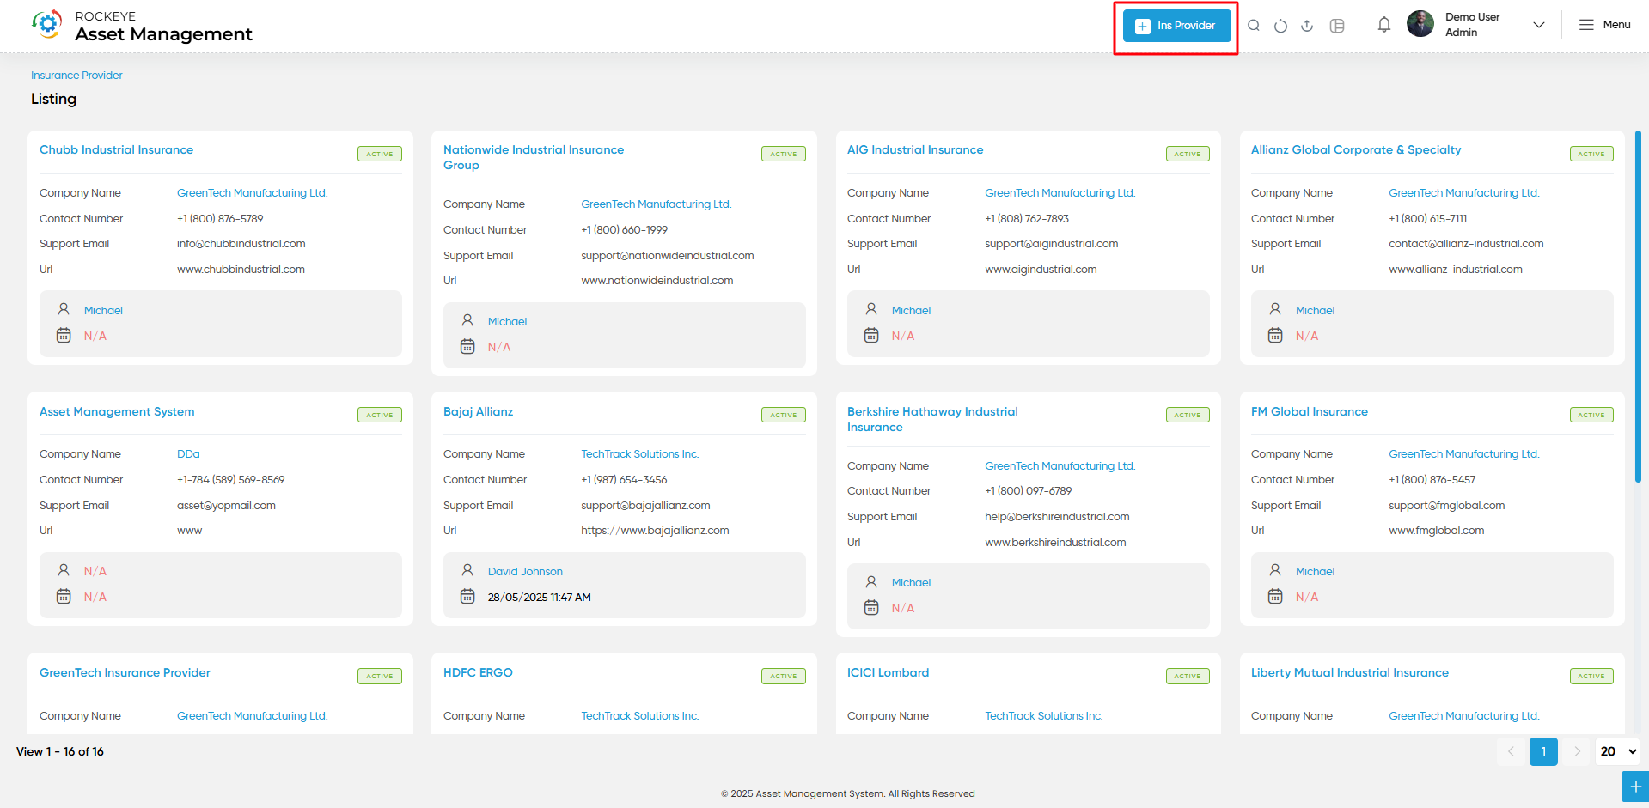Click next page arrow
1649x808 pixels.
(1577, 751)
